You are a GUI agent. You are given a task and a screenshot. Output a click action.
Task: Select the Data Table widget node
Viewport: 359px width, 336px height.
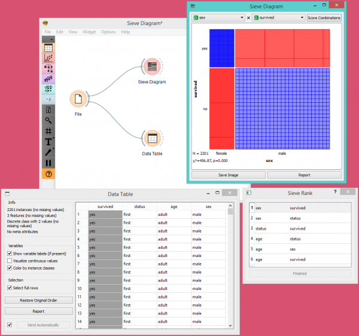(151, 139)
